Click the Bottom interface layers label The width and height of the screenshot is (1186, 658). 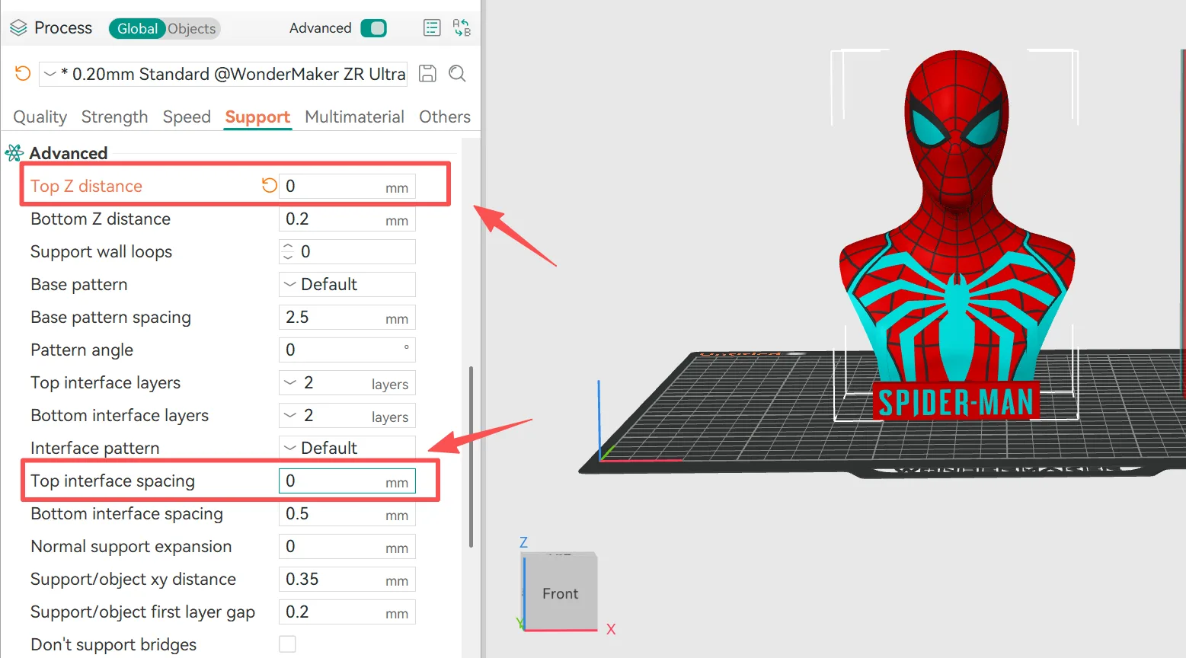[x=120, y=415]
